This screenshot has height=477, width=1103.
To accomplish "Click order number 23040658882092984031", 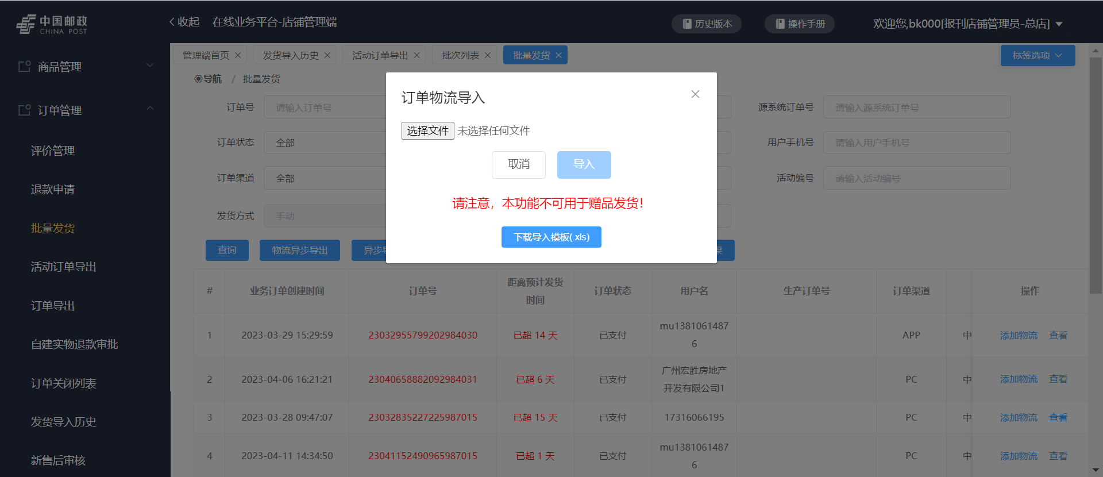I will (x=423, y=379).
